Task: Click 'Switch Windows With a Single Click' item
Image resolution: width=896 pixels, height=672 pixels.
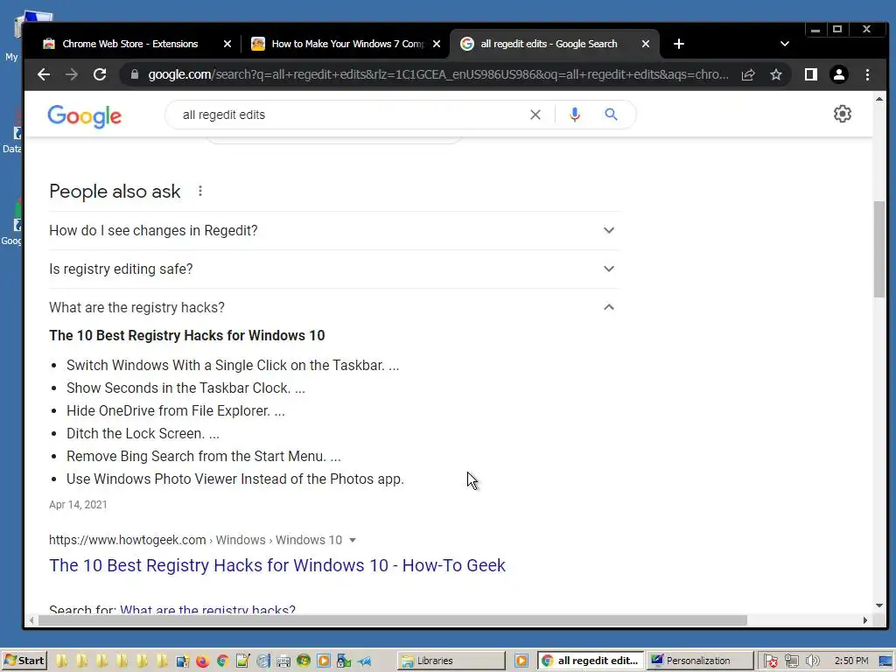Action: (x=233, y=365)
